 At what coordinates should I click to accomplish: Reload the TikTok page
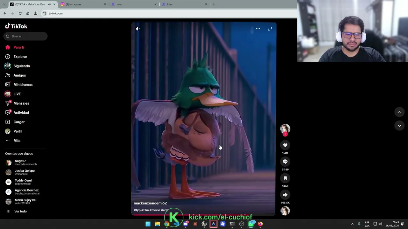[x=20, y=13]
